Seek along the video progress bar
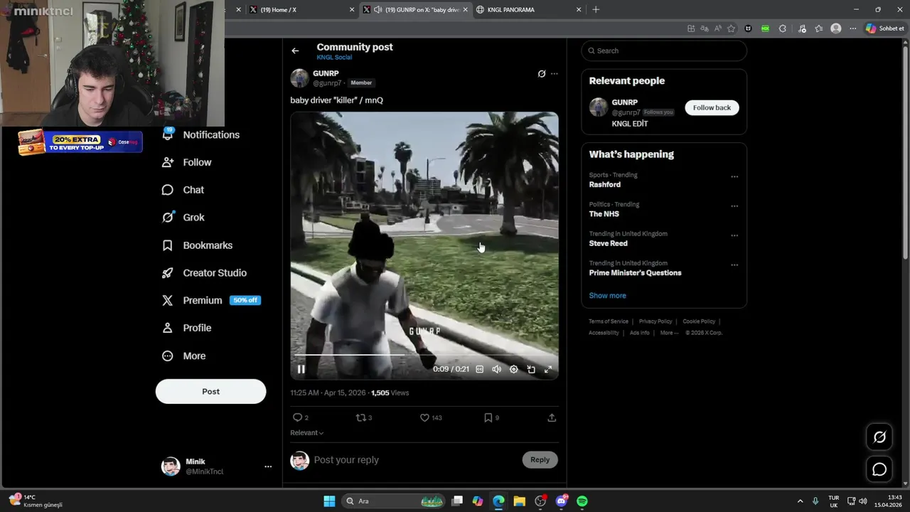This screenshot has width=910, height=512. coord(424,354)
